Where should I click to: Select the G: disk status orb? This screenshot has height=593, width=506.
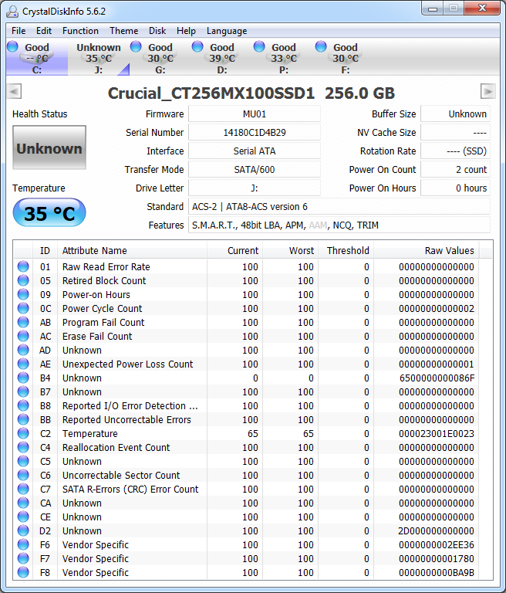(137, 47)
